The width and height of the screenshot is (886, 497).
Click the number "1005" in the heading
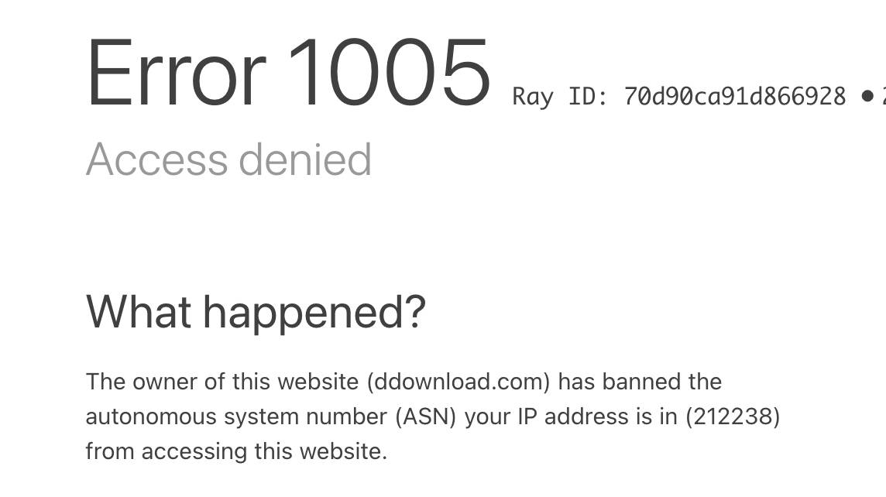point(389,72)
